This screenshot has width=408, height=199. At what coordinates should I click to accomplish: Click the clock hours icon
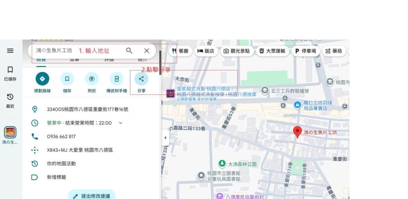35,123
